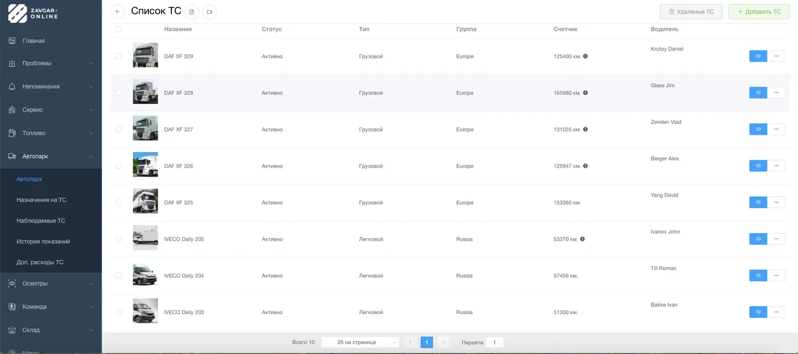Click the Сервис wrench icon
This screenshot has width=798, height=354.
pyautogui.click(x=11, y=110)
